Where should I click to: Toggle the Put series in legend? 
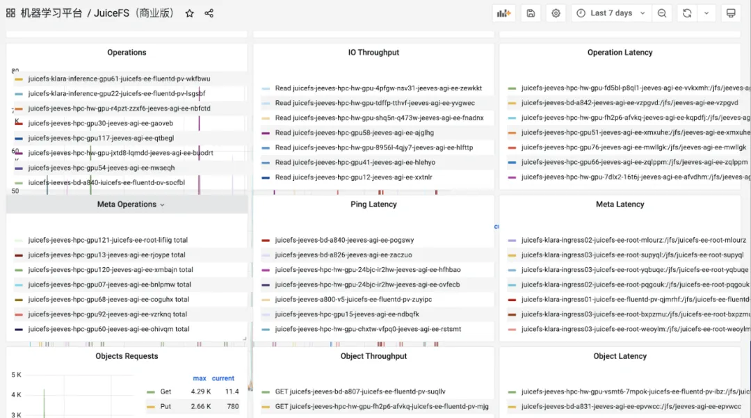tap(165, 406)
